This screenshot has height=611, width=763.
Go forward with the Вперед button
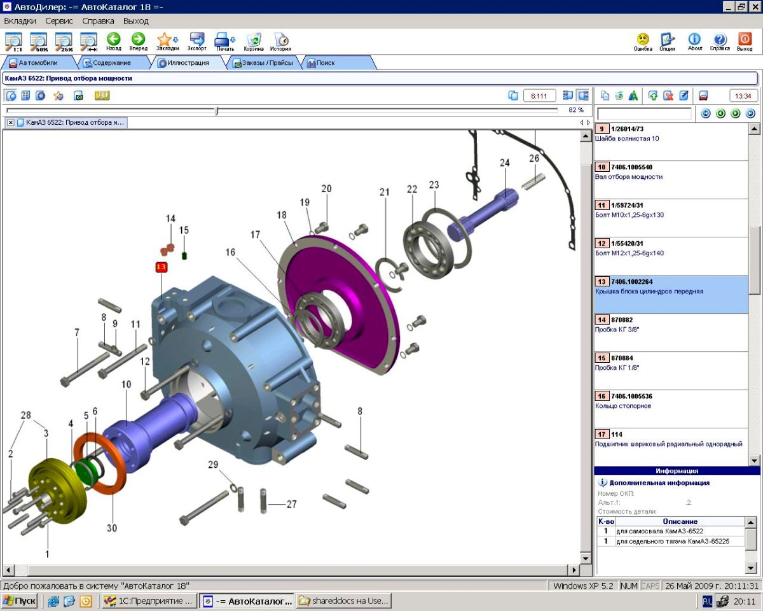click(138, 42)
